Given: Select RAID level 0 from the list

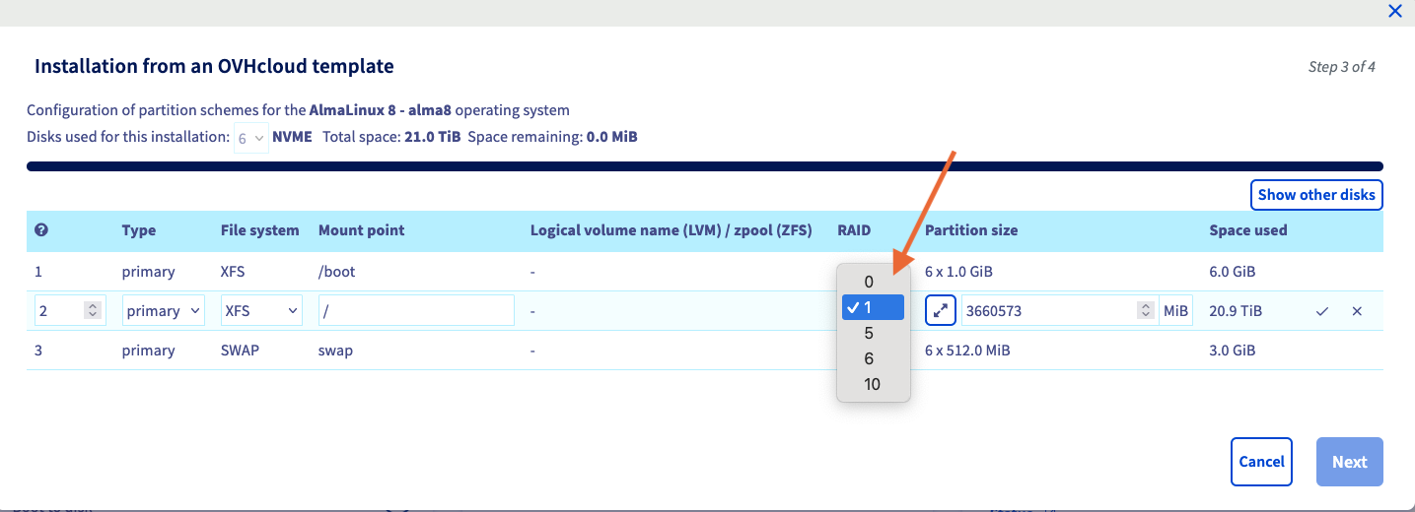Looking at the screenshot, I should point(873,282).
